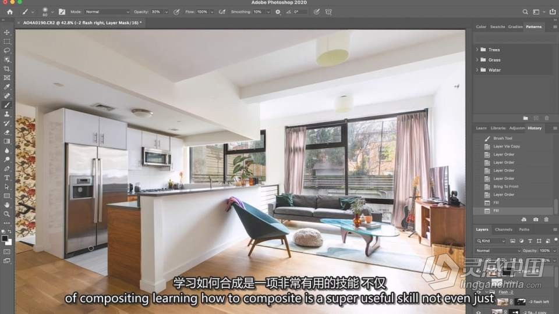Switch to the Swatches tab
559x314 pixels.
click(497, 27)
